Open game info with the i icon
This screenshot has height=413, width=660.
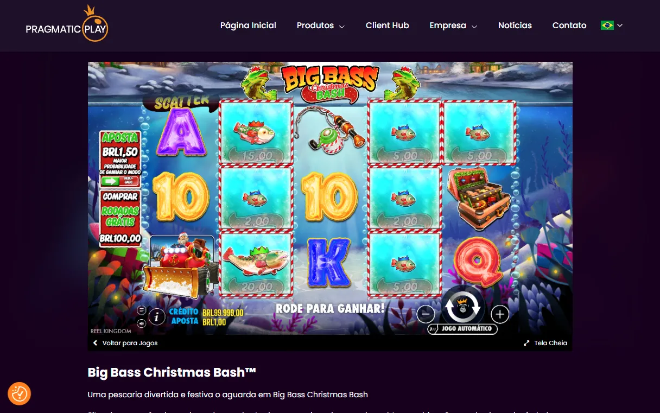(x=157, y=316)
